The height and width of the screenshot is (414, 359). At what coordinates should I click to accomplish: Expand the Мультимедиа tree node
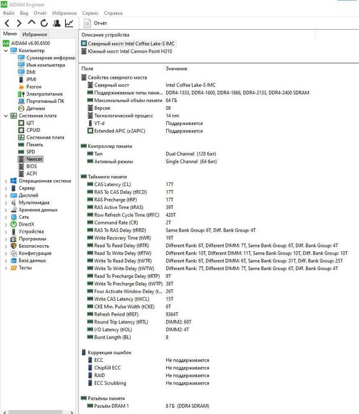click(x=6, y=203)
